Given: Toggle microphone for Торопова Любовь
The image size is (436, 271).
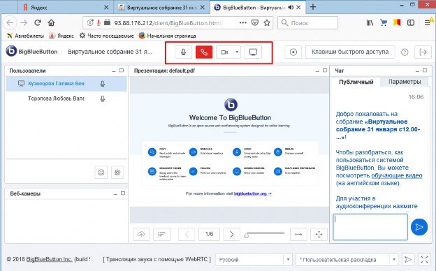Looking at the screenshot, I should point(103,98).
